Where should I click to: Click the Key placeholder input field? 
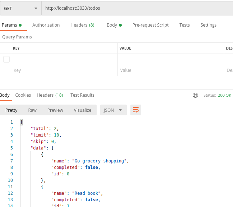tap(64, 70)
